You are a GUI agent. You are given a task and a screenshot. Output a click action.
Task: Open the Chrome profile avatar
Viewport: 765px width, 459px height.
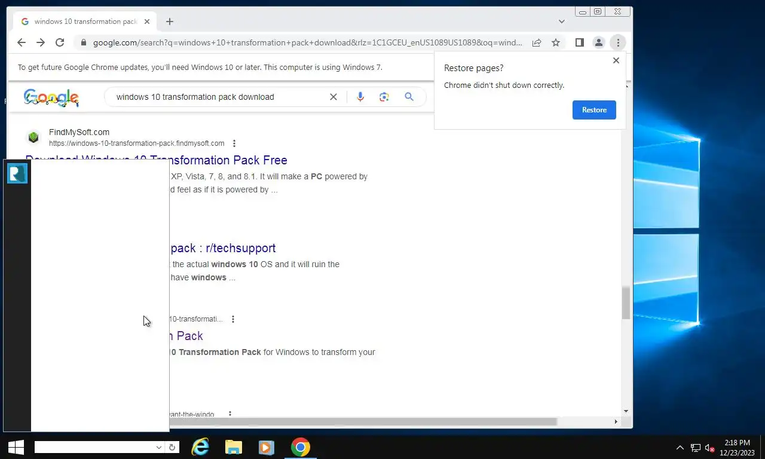click(x=598, y=42)
